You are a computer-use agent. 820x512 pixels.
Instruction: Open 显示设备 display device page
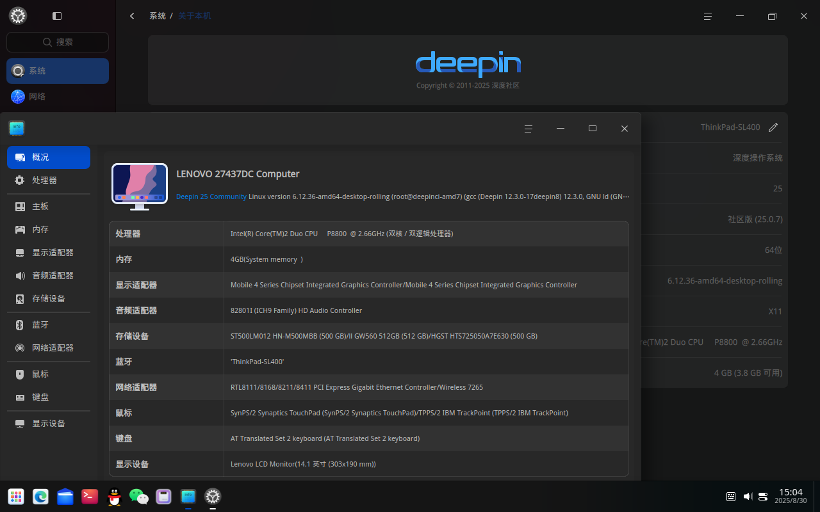pos(49,424)
